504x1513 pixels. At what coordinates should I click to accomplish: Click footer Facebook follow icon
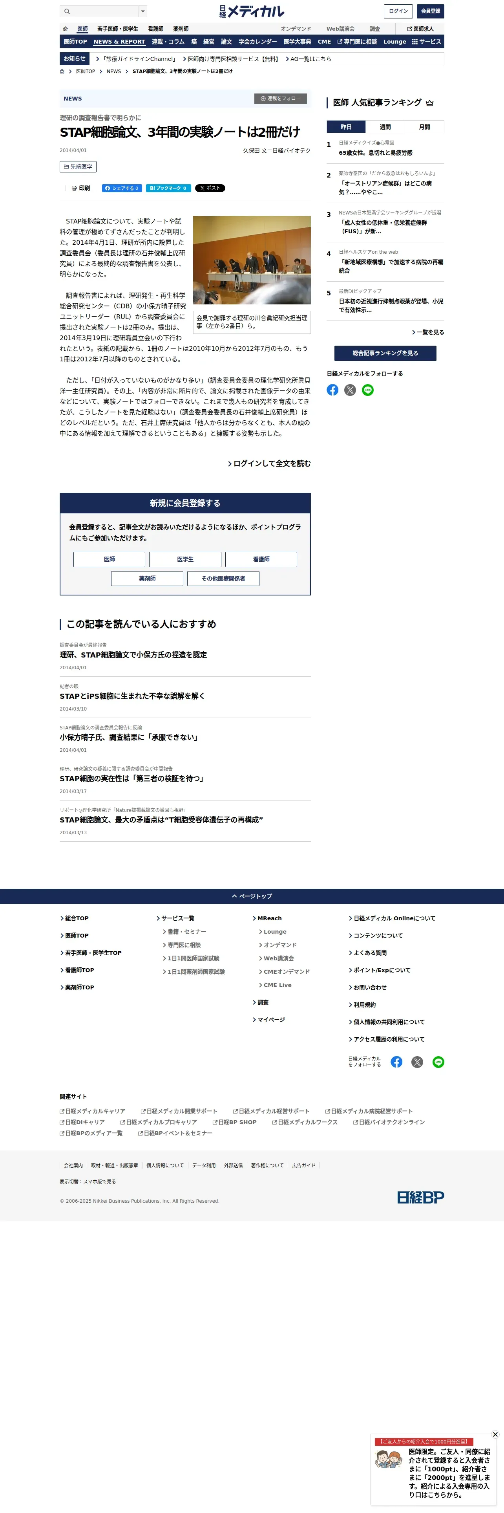[396, 1062]
